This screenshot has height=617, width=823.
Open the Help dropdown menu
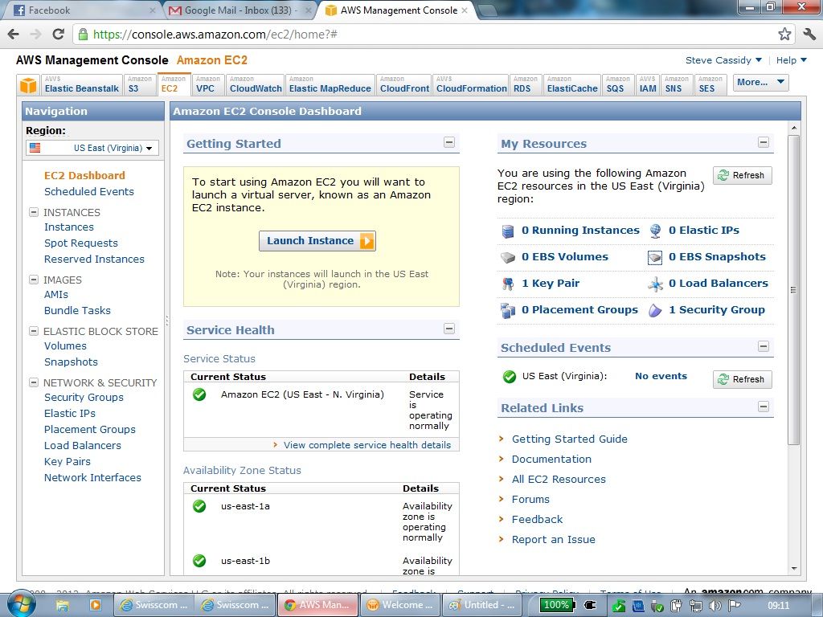click(791, 60)
